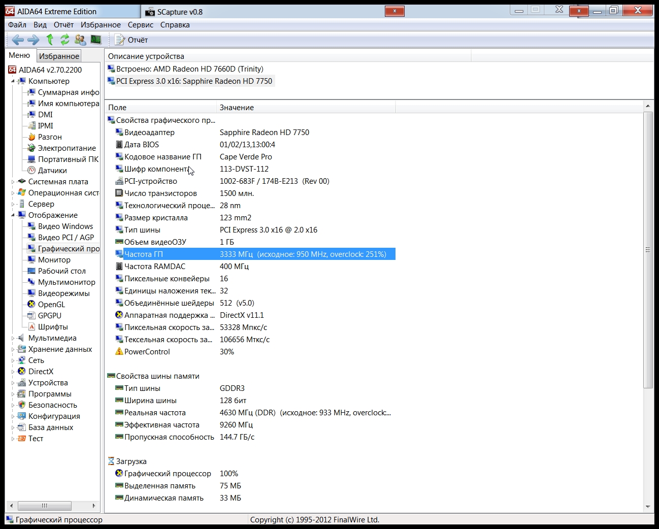The width and height of the screenshot is (659, 529).
Task: Select the DirectX tree item
Action: pyautogui.click(x=41, y=372)
